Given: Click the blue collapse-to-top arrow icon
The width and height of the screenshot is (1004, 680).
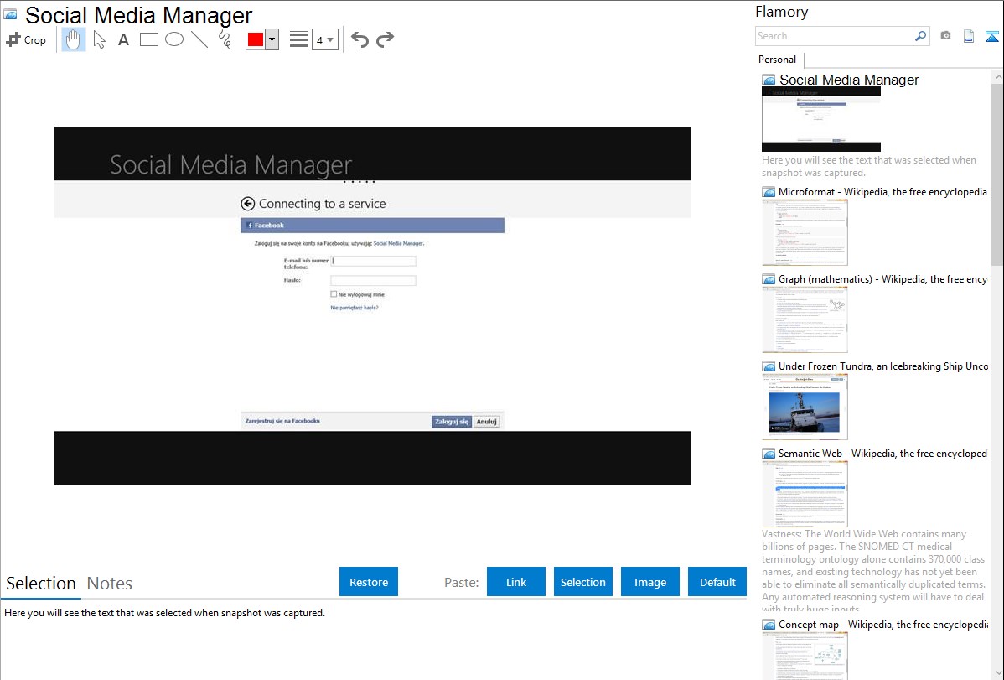Looking at the screenshot, I should tap(991, 36).
